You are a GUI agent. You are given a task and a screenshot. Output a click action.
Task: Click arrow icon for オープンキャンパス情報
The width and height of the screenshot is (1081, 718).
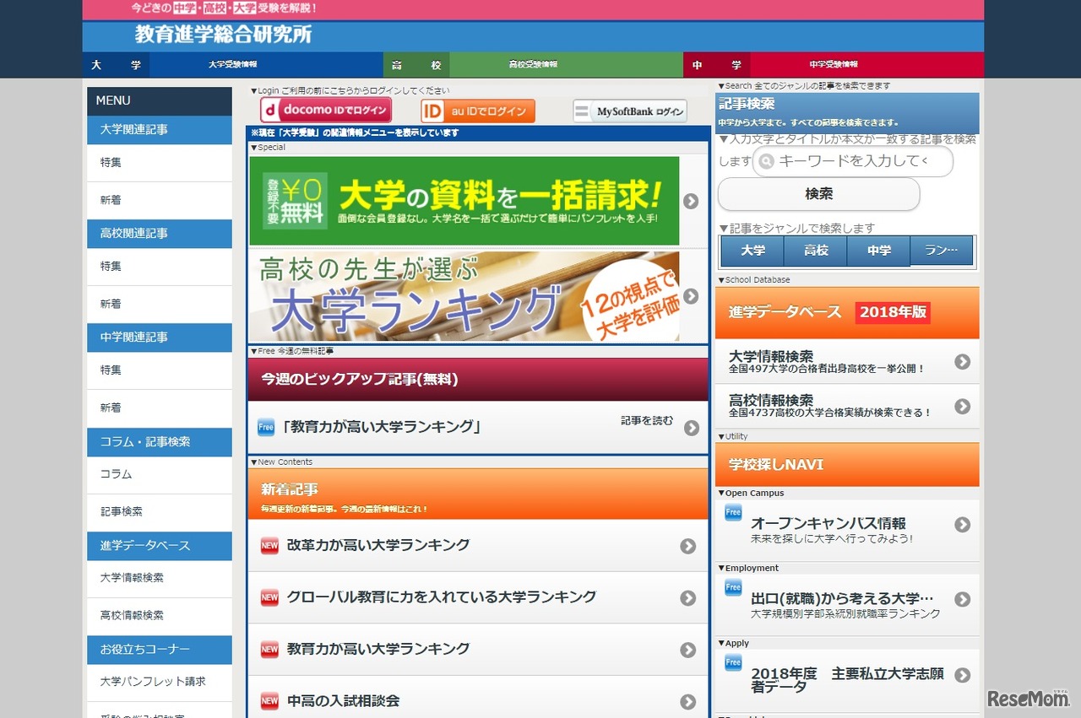tap(963, 525)
